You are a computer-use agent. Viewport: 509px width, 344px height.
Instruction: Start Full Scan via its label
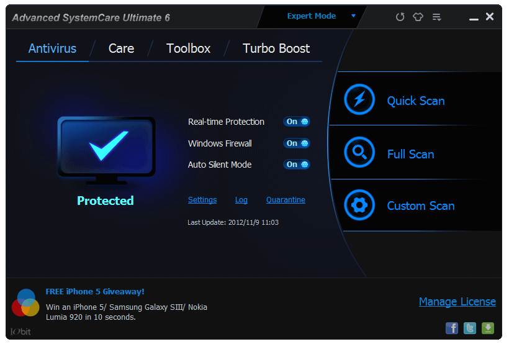[411, 154]
